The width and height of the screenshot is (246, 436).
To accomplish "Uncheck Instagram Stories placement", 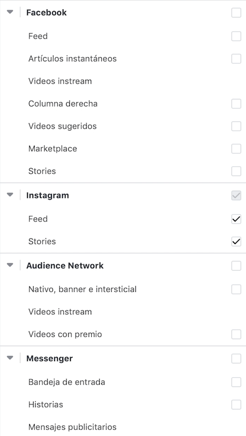I will pos(236,242).
